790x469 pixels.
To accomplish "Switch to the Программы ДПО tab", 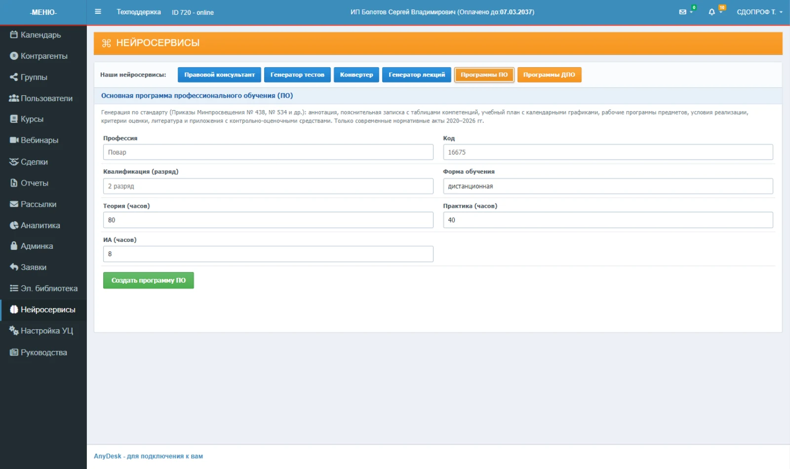I will [549, 75].
